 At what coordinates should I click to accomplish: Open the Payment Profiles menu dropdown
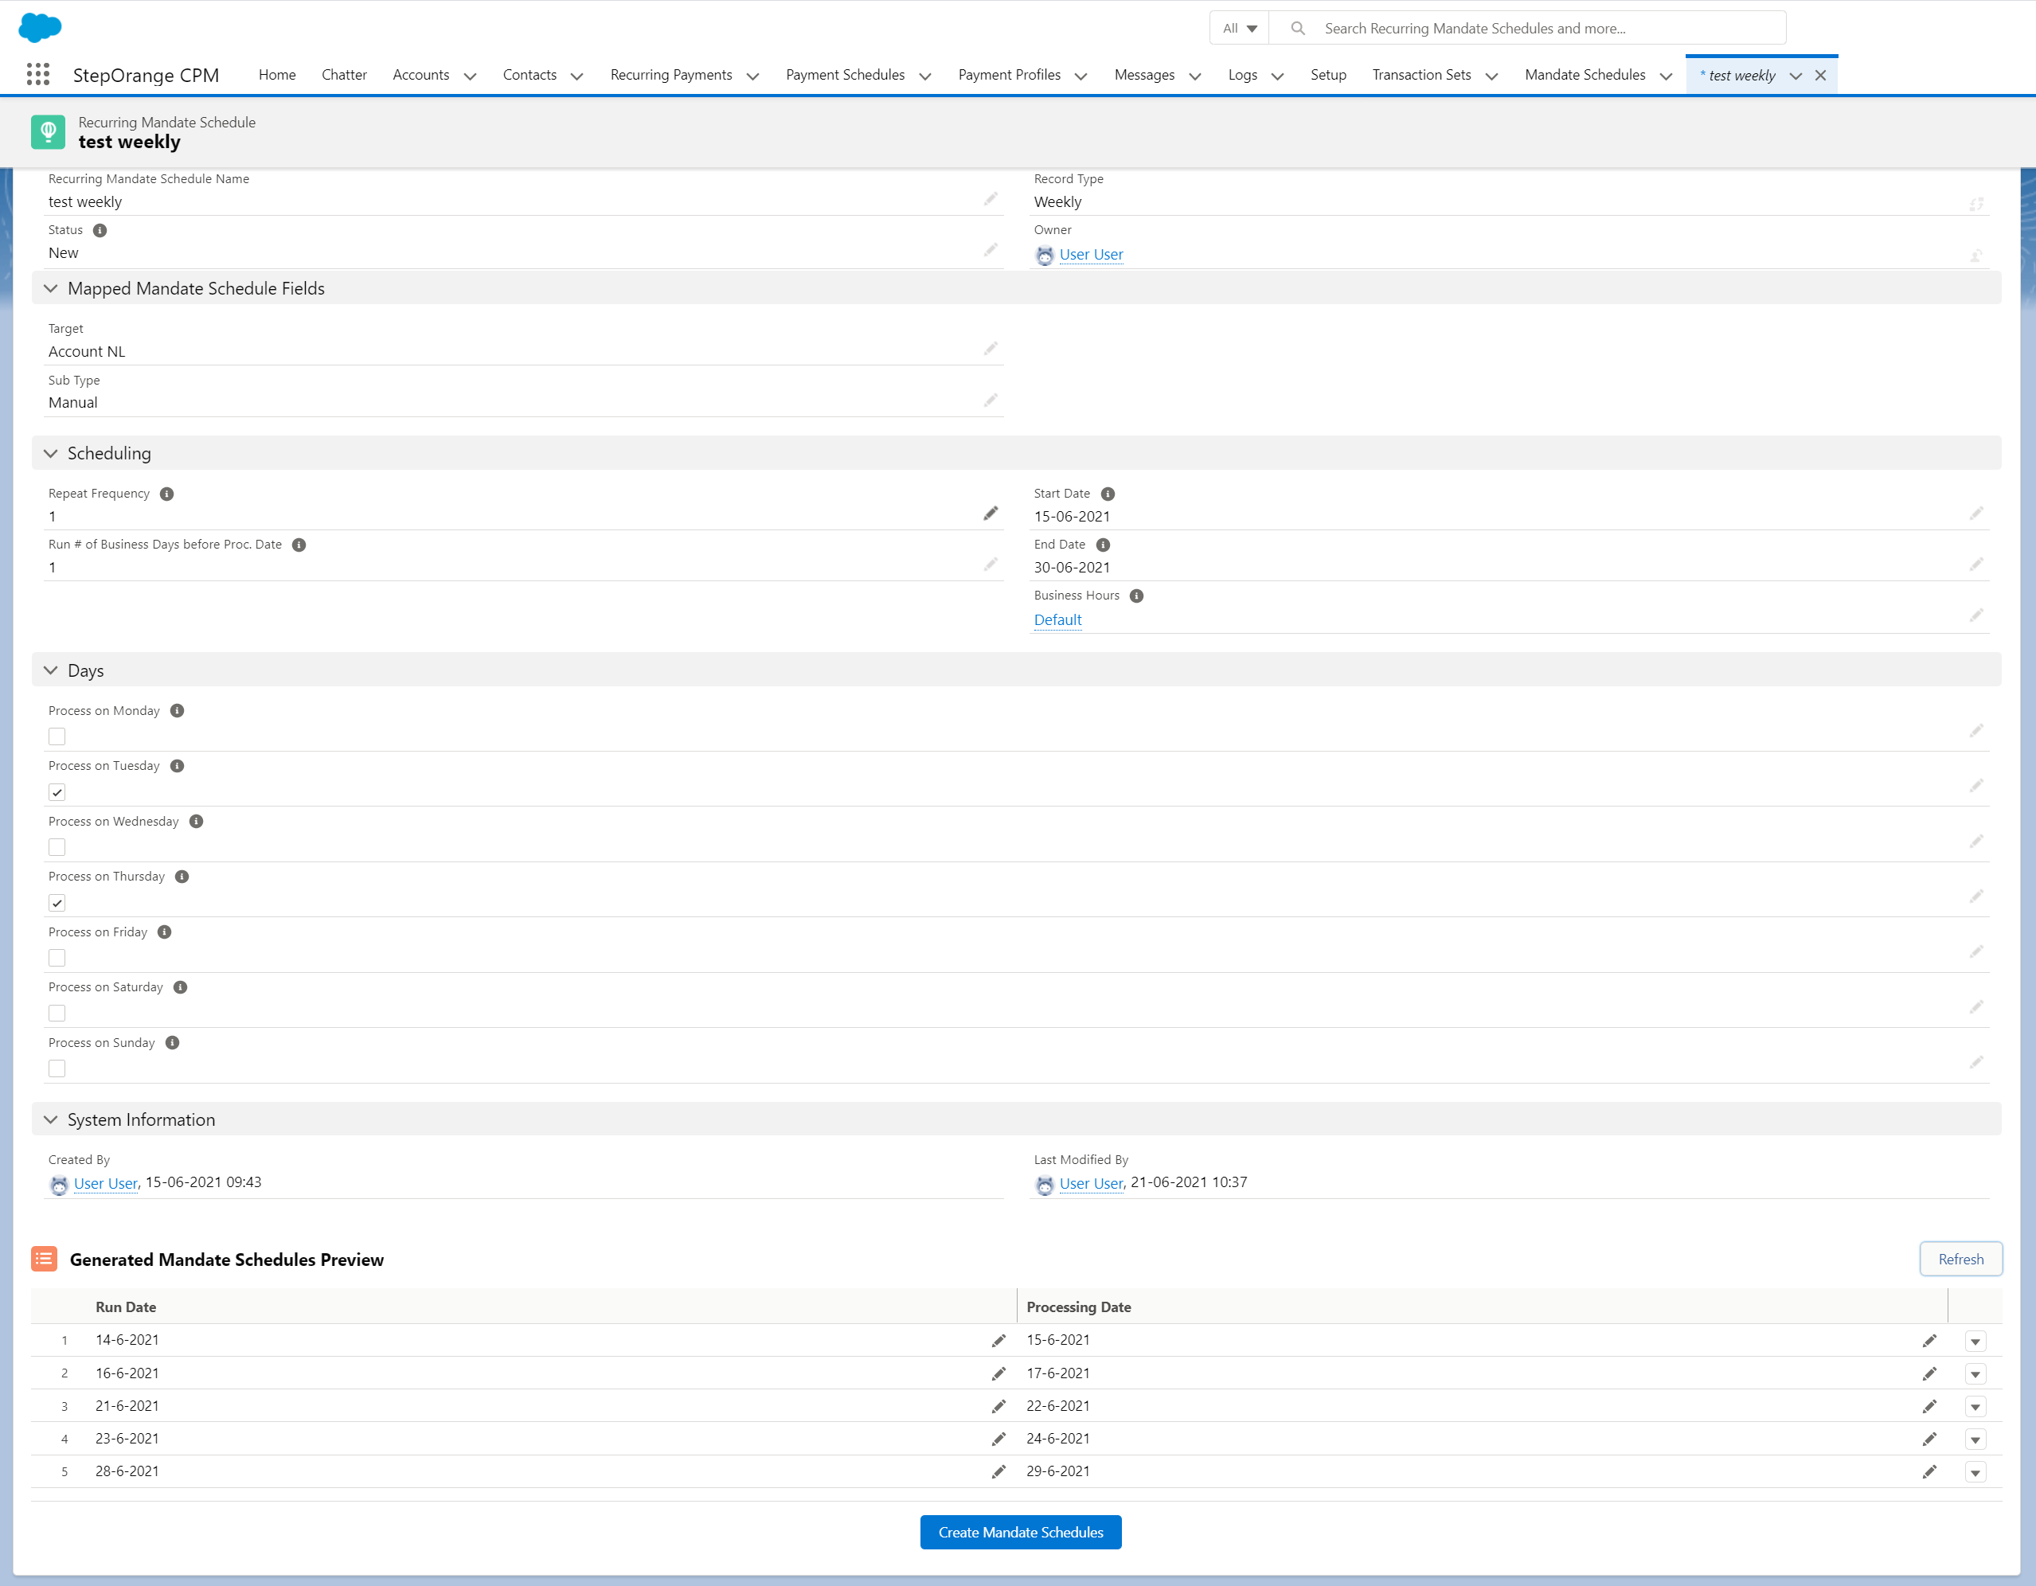point(1081,76)
